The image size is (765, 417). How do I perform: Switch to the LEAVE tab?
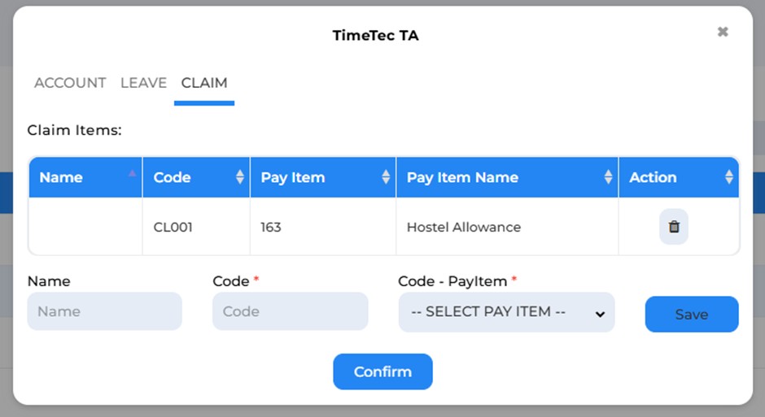point(143,83)
